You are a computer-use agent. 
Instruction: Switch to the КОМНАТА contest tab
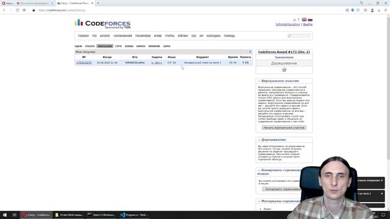point(141,46)
